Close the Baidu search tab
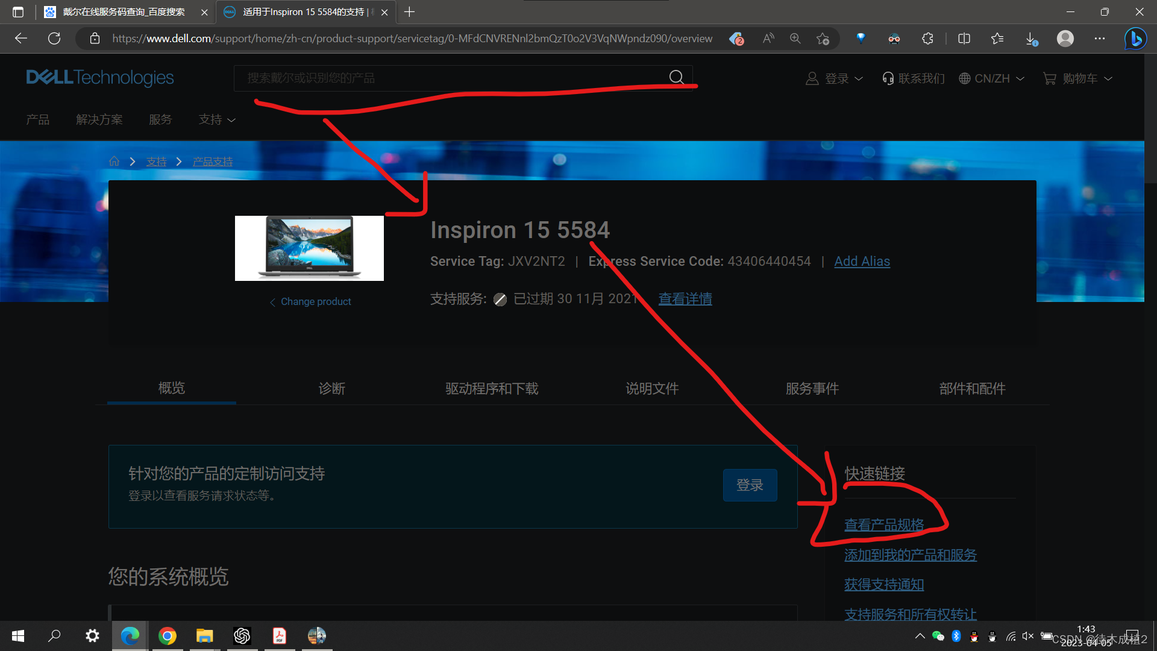The image size is (1157, 651). pyautogui.click(x=204, y=12)
